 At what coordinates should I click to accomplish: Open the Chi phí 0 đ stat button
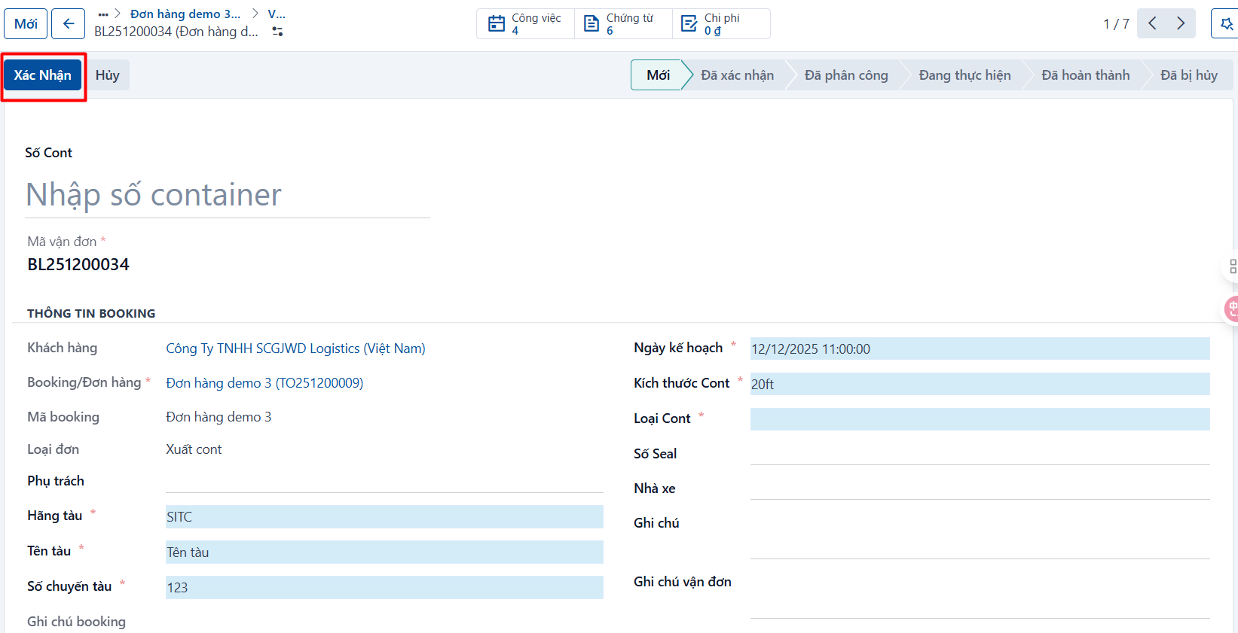tap(721, 23)
